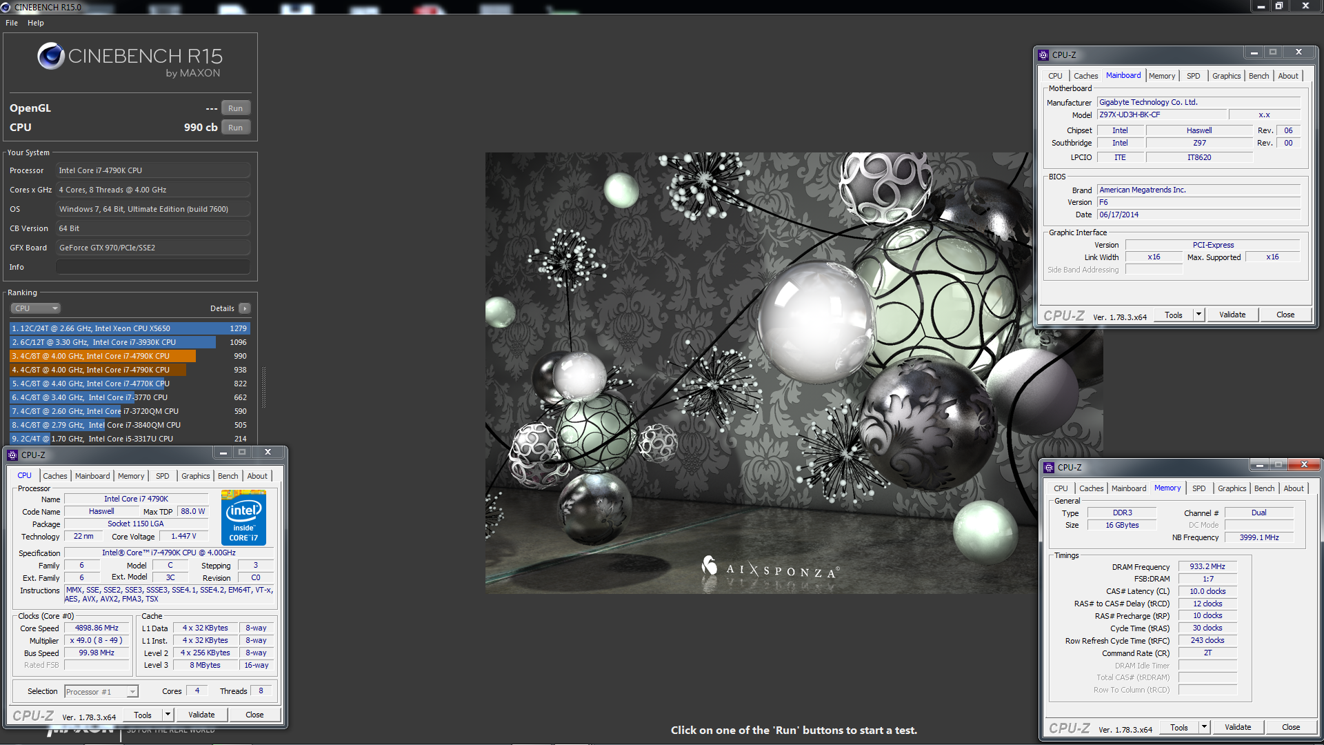Click the Cinebench title bar app icon

6,7
